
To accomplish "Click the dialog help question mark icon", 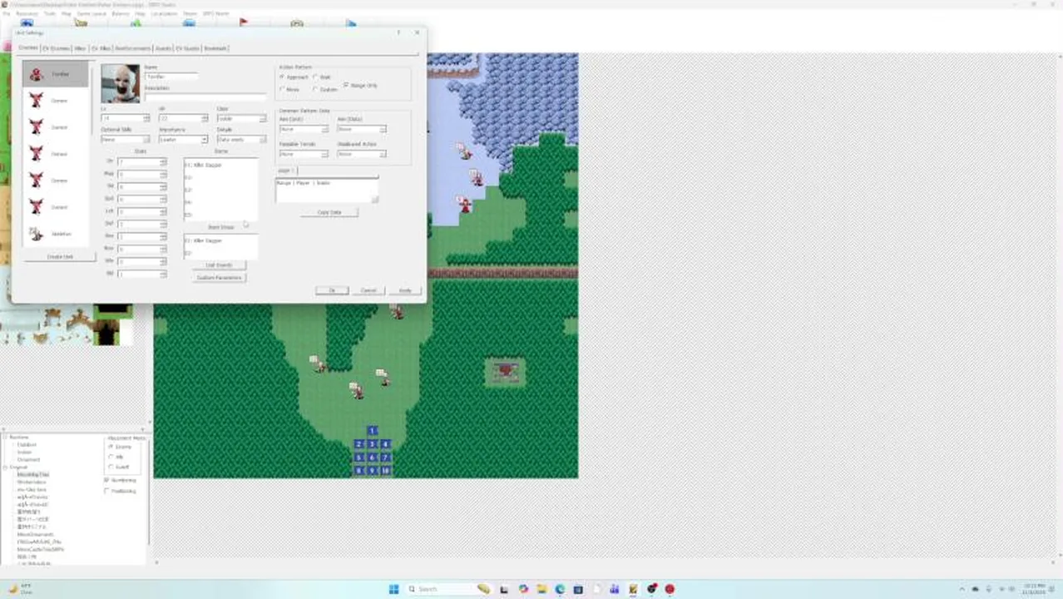I will [398, 32].
